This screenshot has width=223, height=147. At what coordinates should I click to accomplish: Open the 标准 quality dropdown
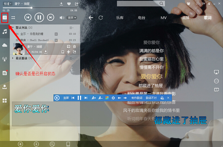tap(7, 4)
